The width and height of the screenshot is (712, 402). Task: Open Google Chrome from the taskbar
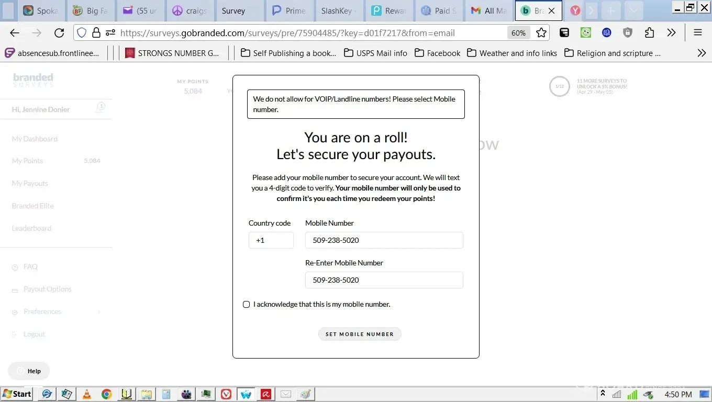pyautogui.click(x=106, y=394)
